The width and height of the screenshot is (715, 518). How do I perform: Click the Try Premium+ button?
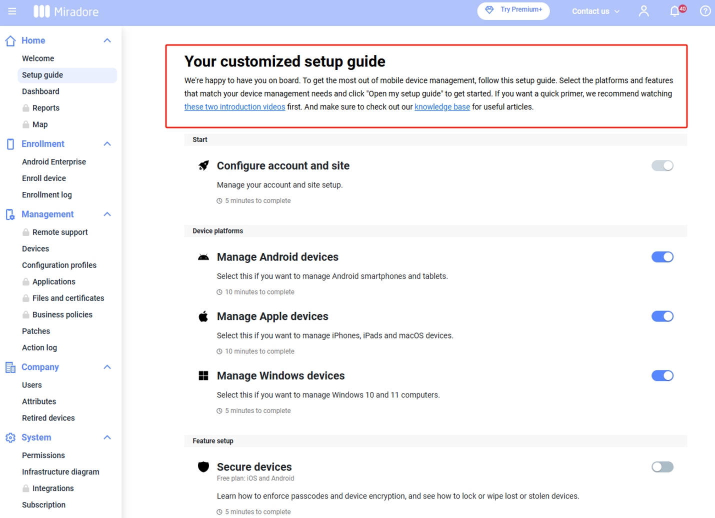click(x=513, y=10)
